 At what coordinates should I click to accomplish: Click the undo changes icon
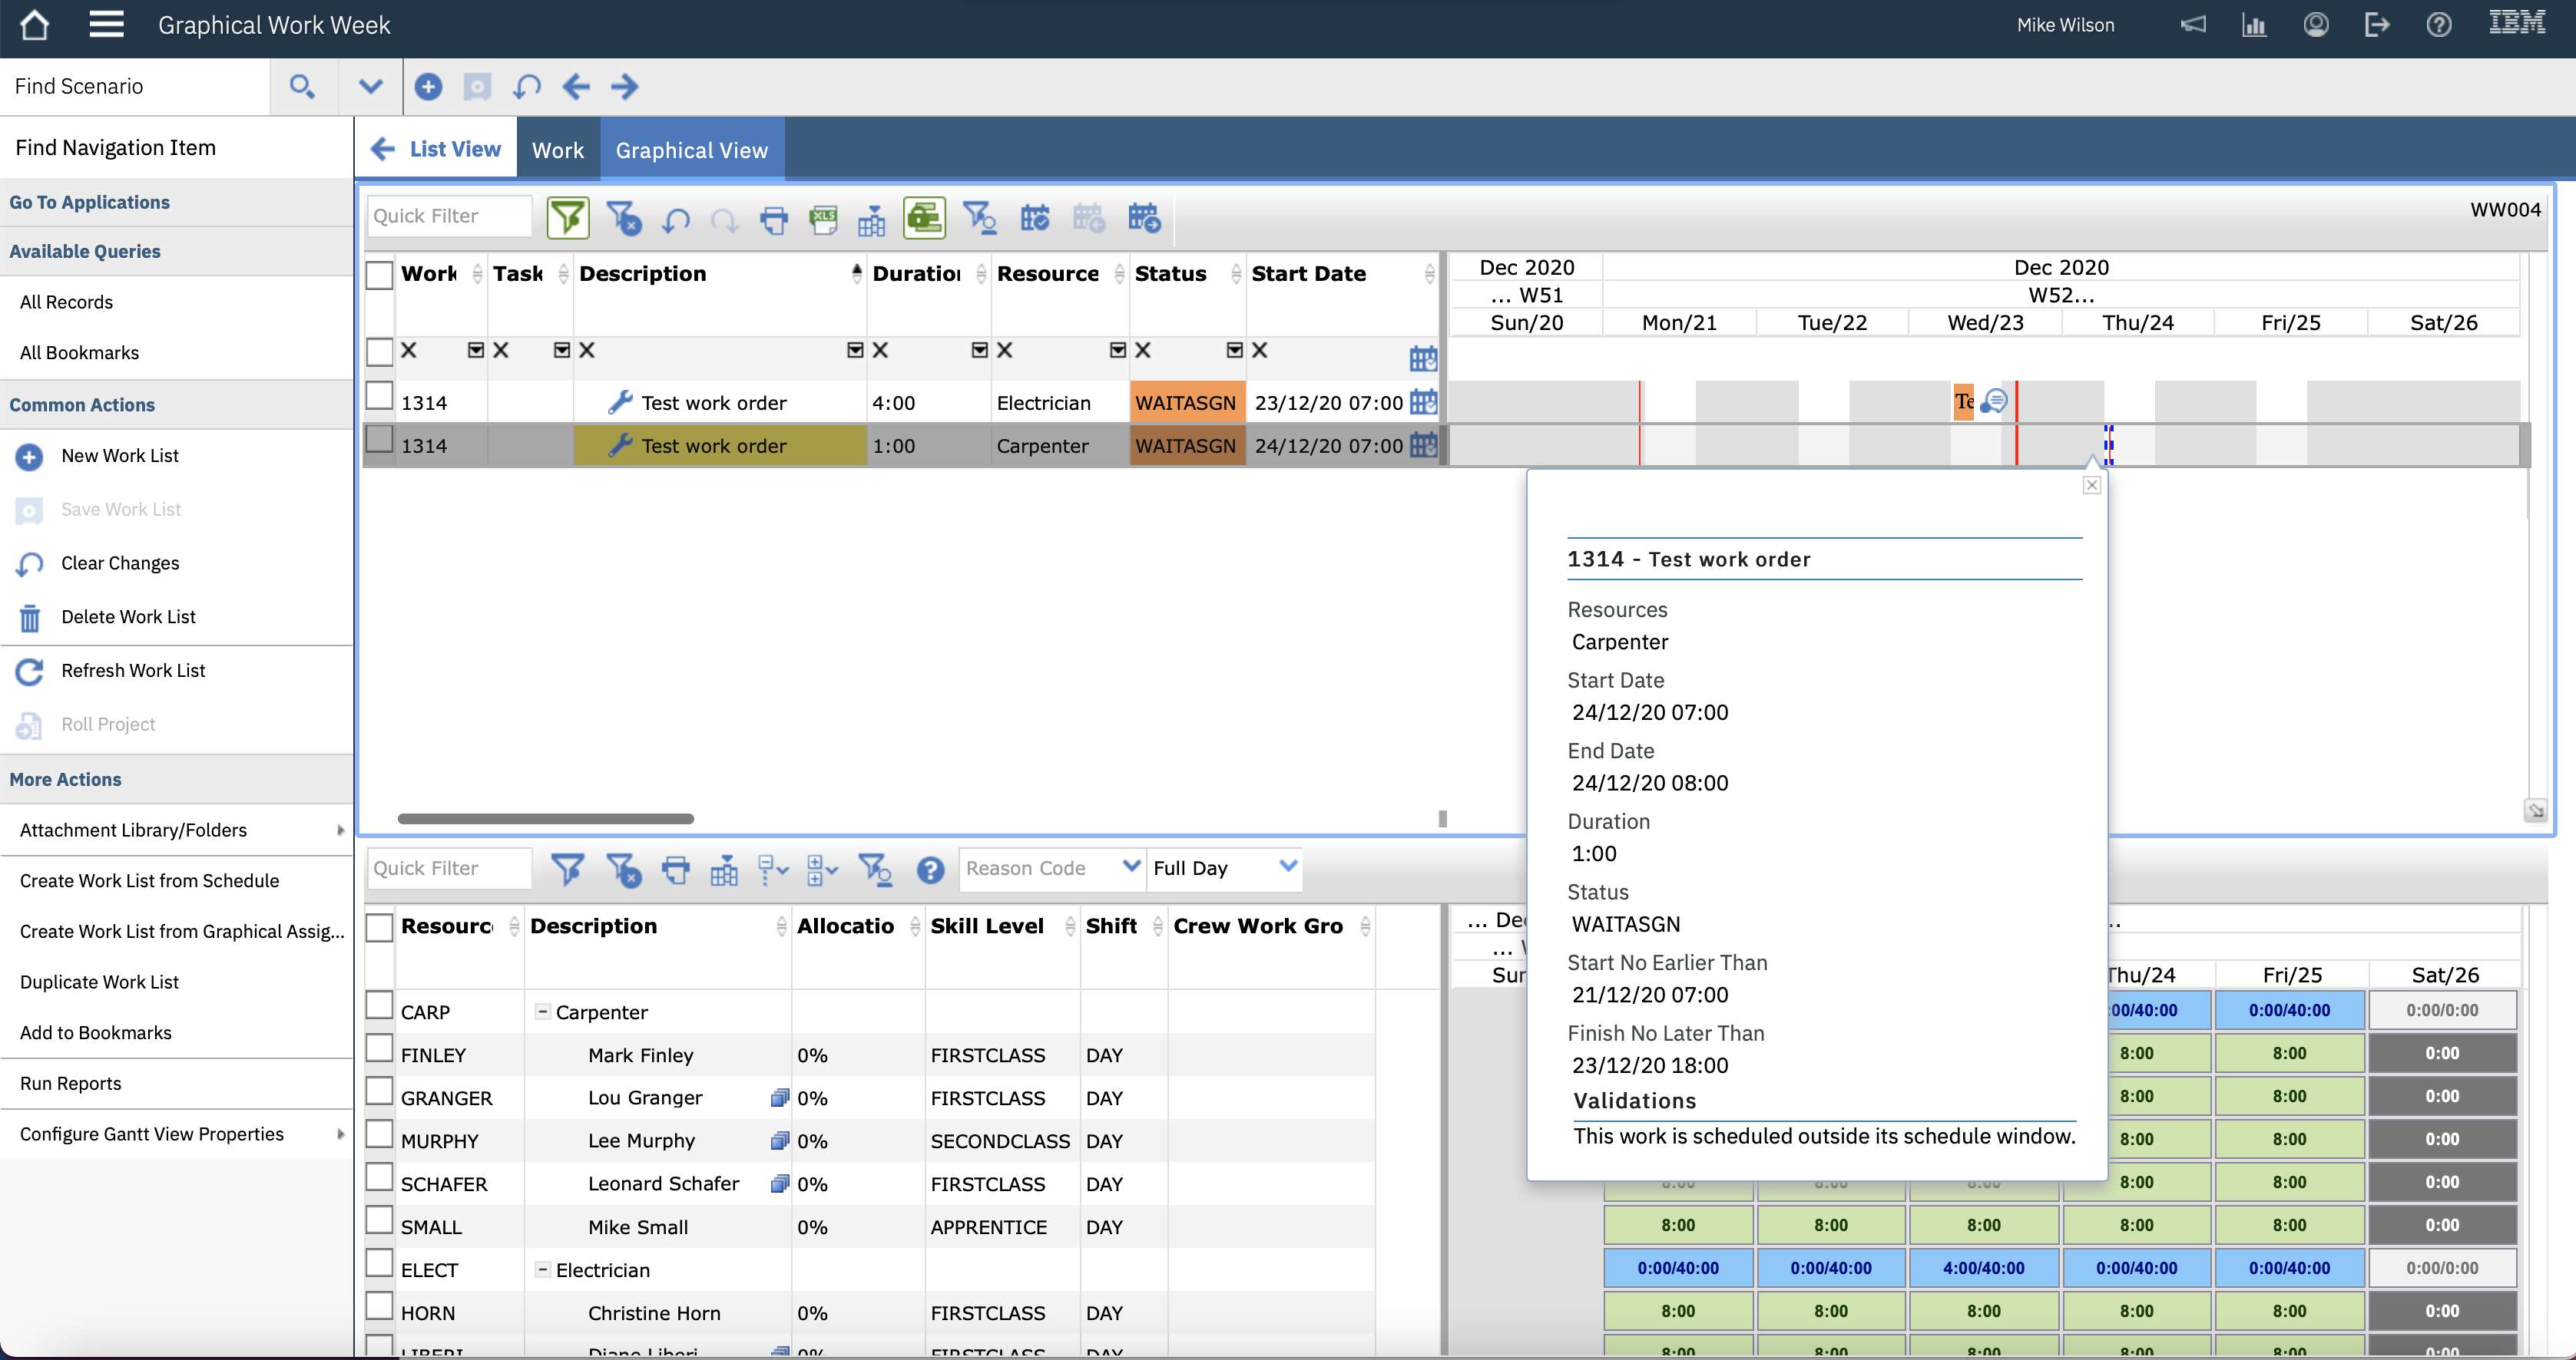675,219
